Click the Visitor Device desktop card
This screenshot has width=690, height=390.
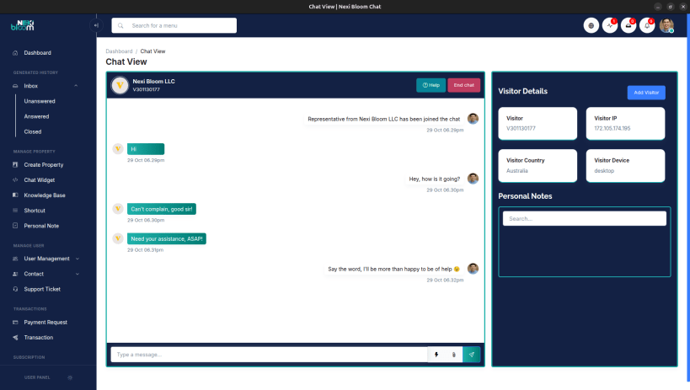pos(625,166)
